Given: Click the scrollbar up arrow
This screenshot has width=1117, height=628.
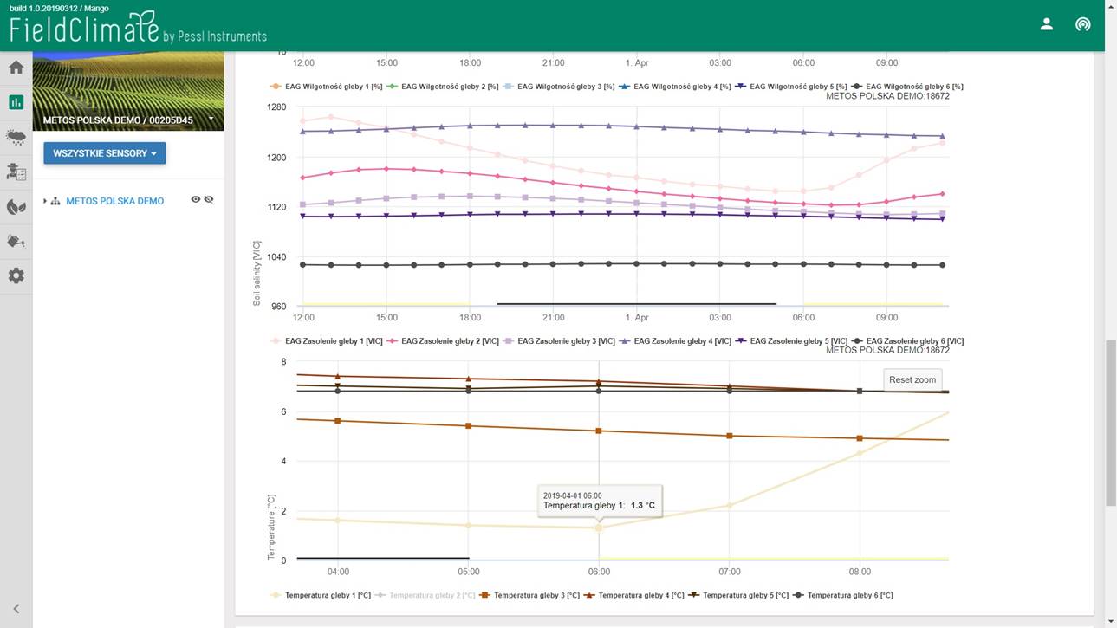Looking at the screenshot, I should (1110, 6).
